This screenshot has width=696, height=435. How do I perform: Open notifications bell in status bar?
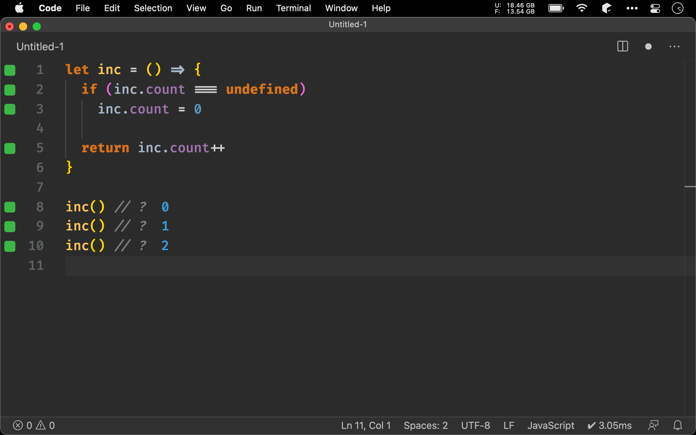coord(678,425)
